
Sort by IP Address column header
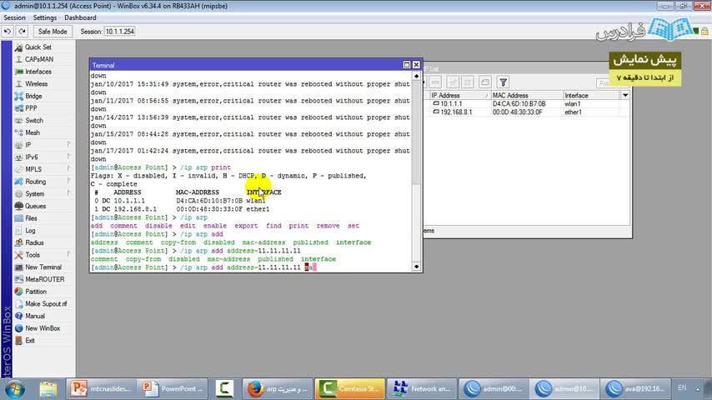[x=460, y=95]
